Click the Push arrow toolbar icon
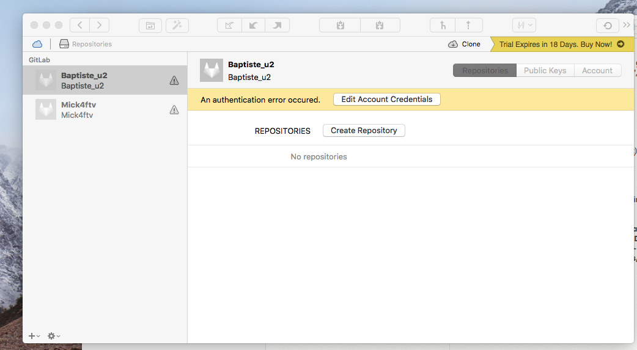Screen dimensions: 637x350 tap(277, 26)
